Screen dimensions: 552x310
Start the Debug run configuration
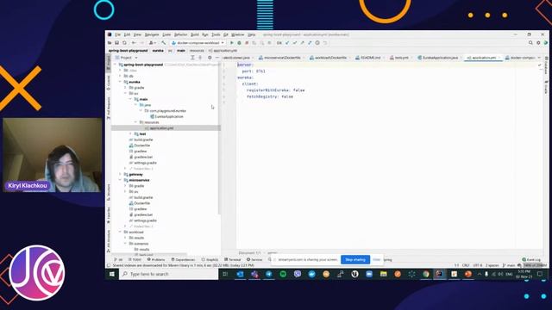239,43
